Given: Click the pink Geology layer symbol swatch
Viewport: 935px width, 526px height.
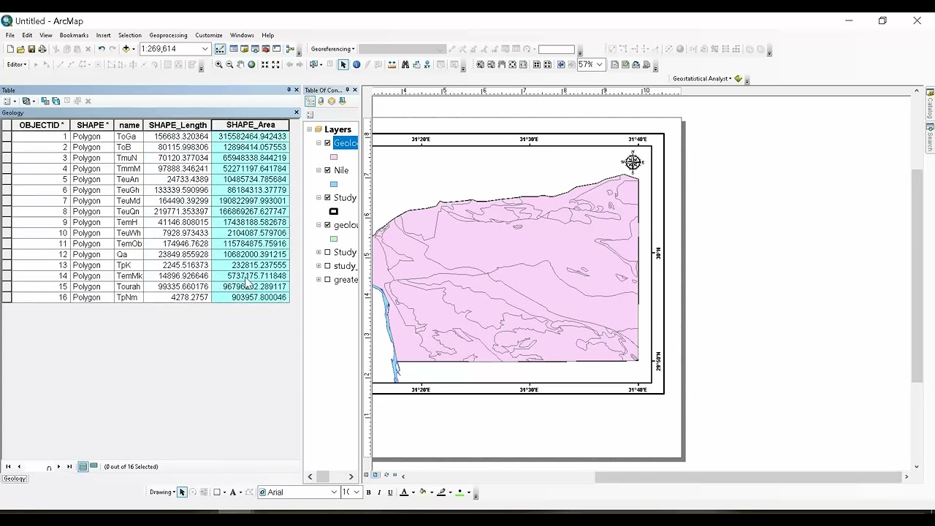Looking at the screenshot, I should pos(334,157).
